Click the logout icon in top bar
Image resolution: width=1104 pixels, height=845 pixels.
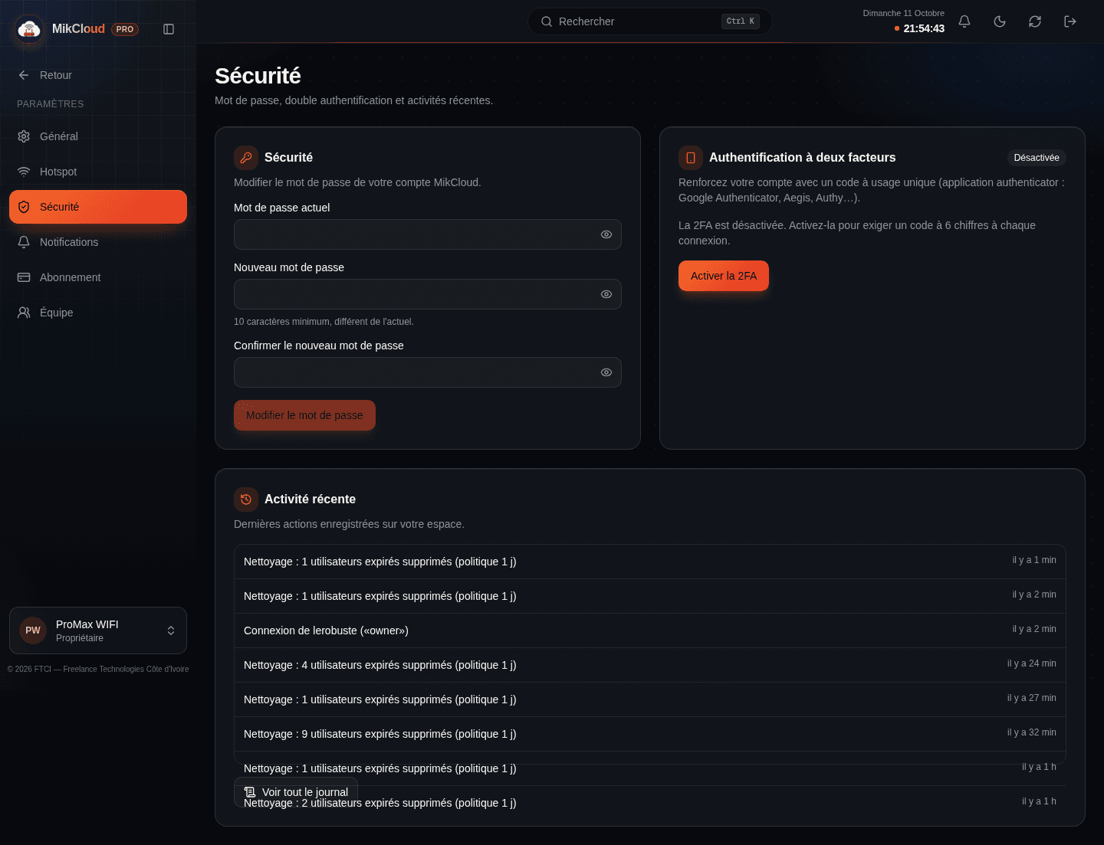tap(1070, 21)
